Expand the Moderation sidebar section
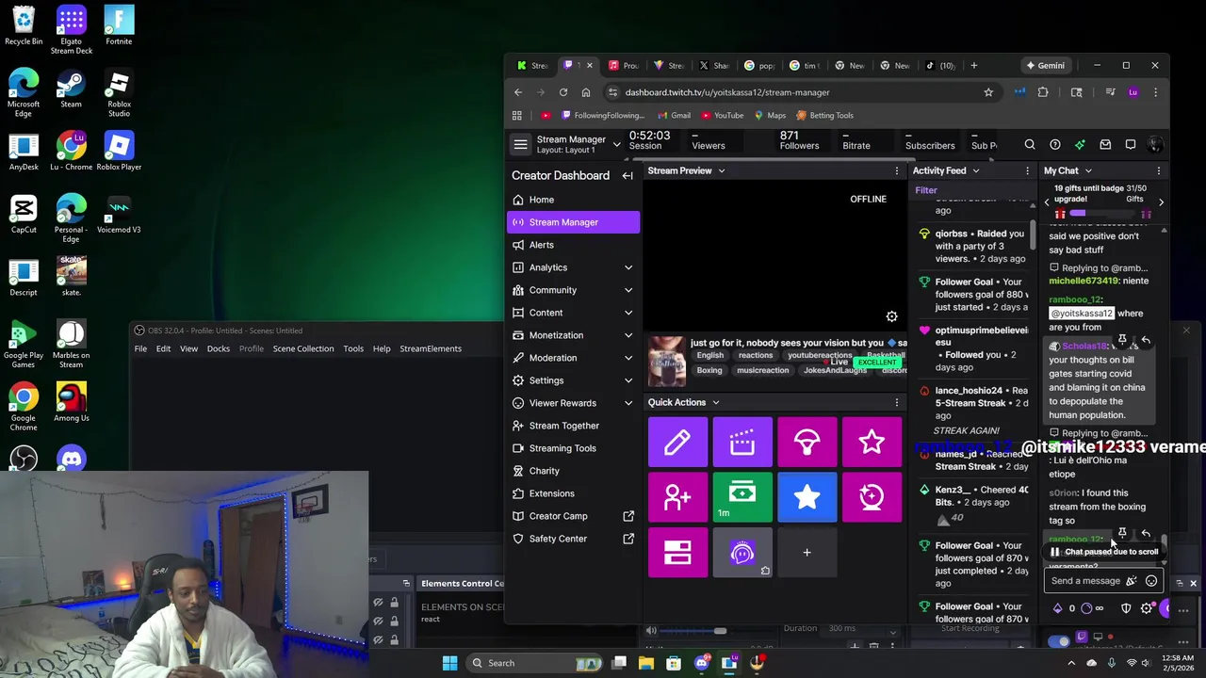Image resolution: width=1206 pixels, height=678 pixels. [628, 358]
